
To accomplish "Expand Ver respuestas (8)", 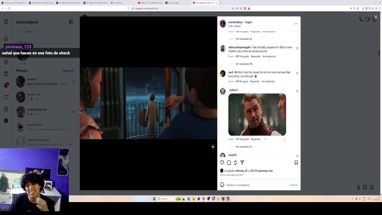I will coord(244,39).
